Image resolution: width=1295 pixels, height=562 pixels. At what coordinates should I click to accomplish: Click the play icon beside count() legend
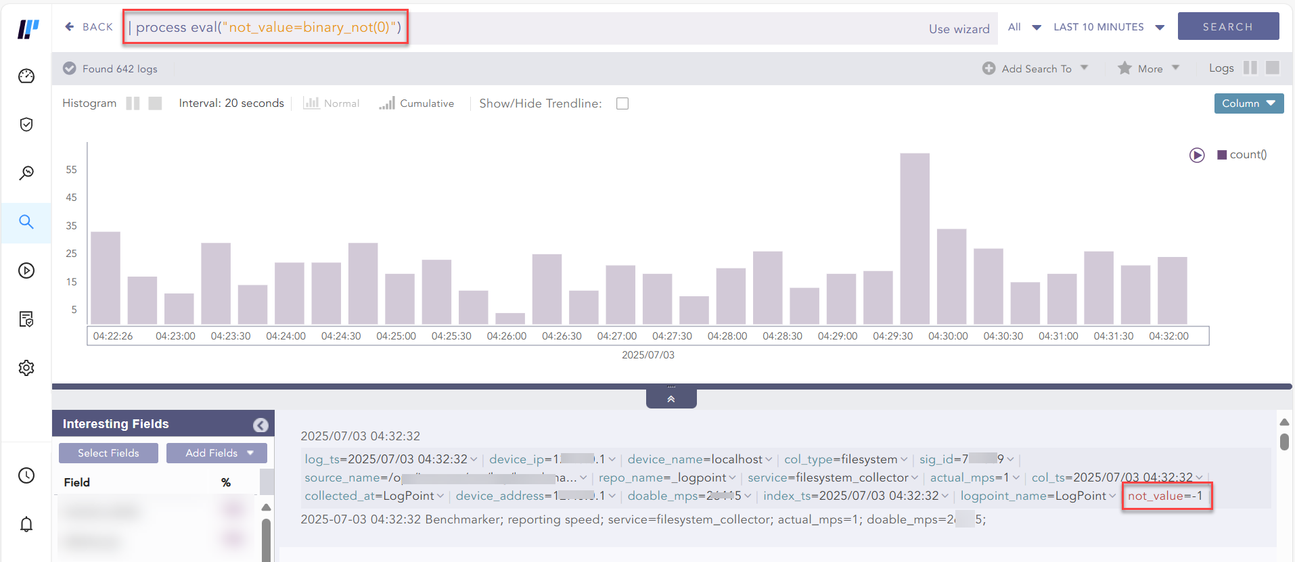1197,155
